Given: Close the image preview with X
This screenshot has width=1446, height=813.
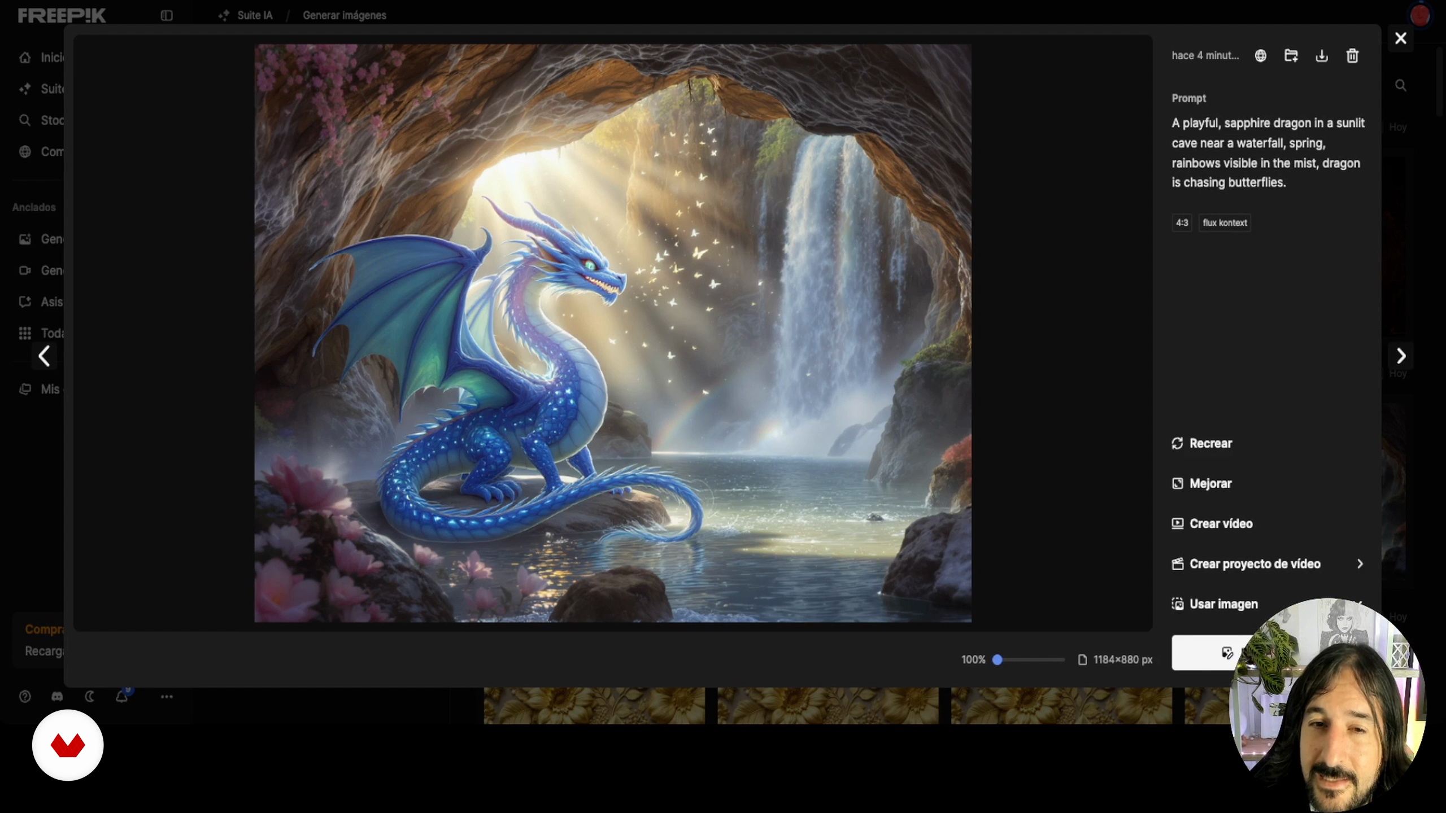Looking at the screenshot, I should 1400,38.
